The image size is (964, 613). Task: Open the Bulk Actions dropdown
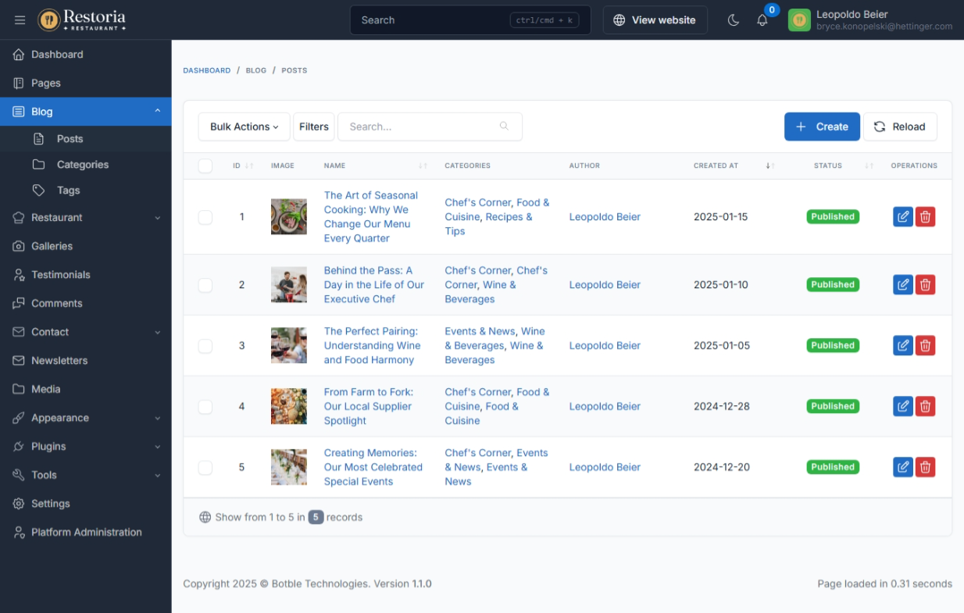[244, 127]
